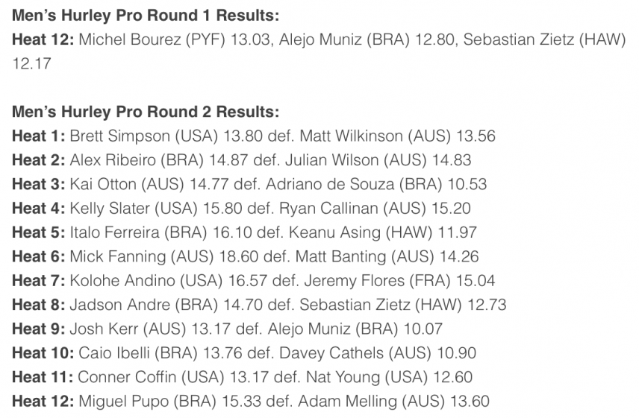This screenshot has height=418, width=639.
Task: Click Heat 7 Kolohe Andino result
Action: click(254, 281)
